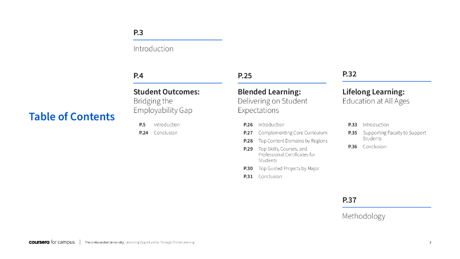Screen dimensions: 460x259
Task: Open P.24 Conclusion entry
Action: click(x=165, y=133)
